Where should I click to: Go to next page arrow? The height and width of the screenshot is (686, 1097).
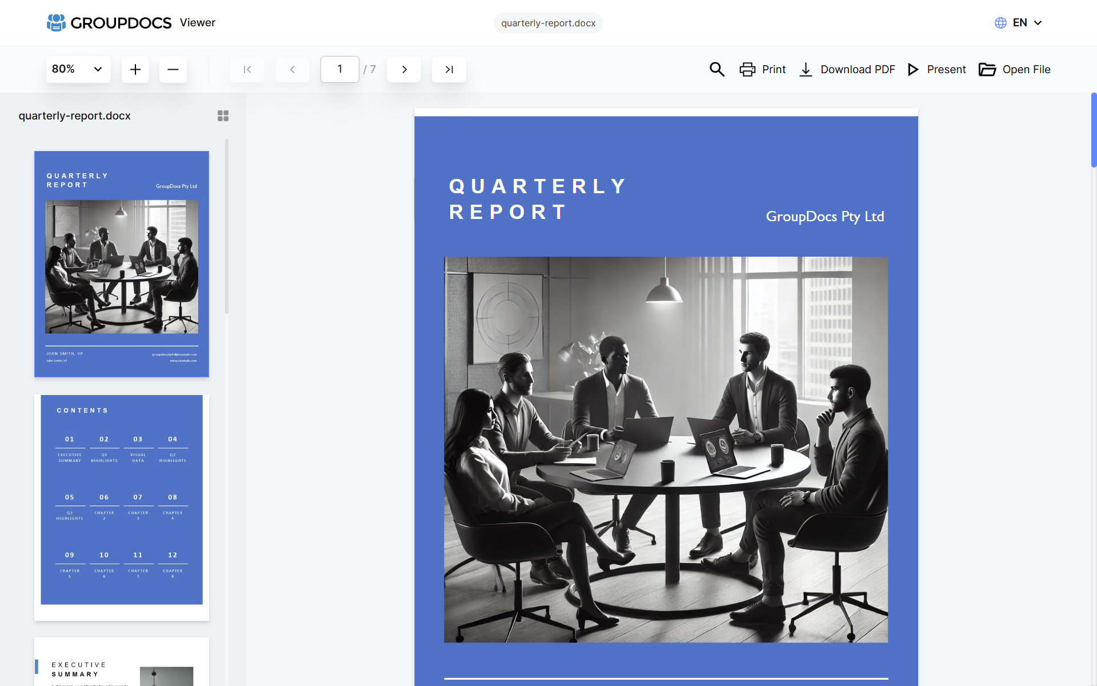tap(404, 70)
